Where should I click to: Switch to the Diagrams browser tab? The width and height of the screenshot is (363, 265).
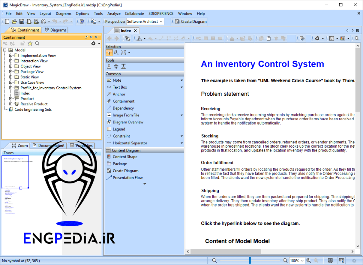click(55, 30)
